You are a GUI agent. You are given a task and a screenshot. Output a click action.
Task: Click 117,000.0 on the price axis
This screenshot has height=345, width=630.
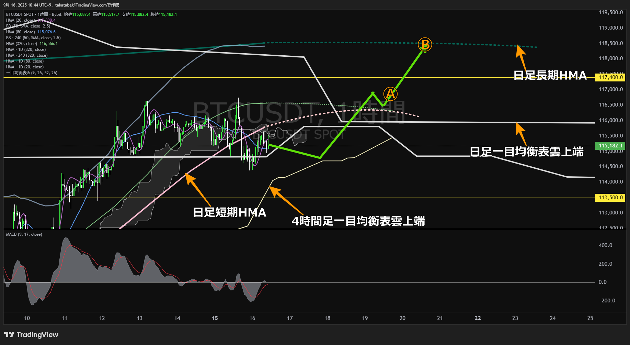(611, 89)
